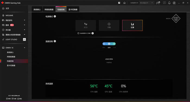
Task: Go to 网络助推器 under OMEN 16
Action: [x=11, y=57]
